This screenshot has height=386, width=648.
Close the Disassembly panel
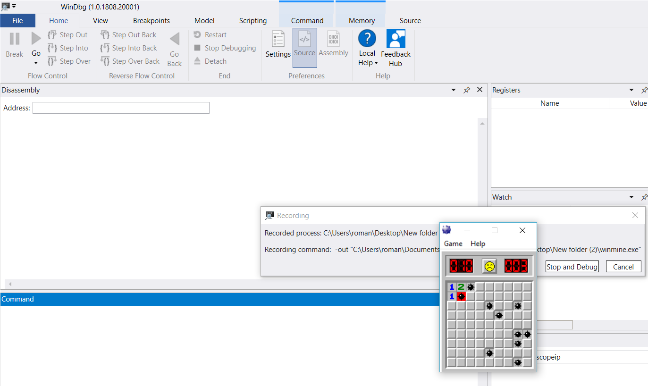[480, 90]
